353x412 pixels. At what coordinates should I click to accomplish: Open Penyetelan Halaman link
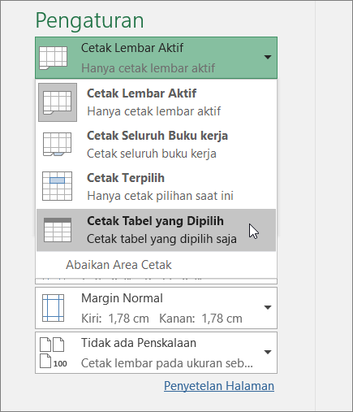click(219, 386)
